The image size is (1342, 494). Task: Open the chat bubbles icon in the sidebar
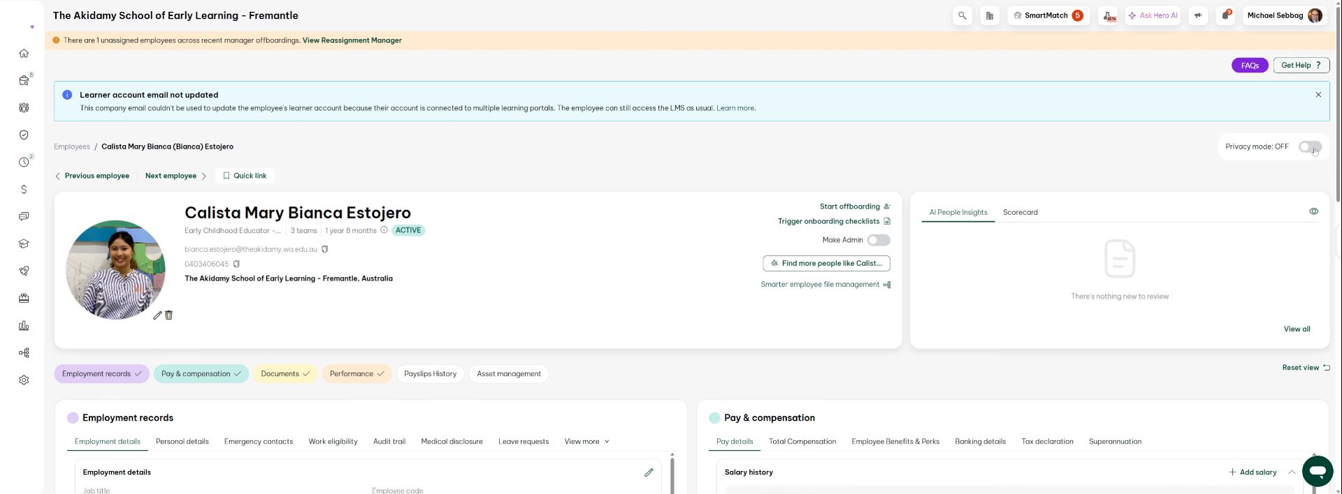click(24, 216)
